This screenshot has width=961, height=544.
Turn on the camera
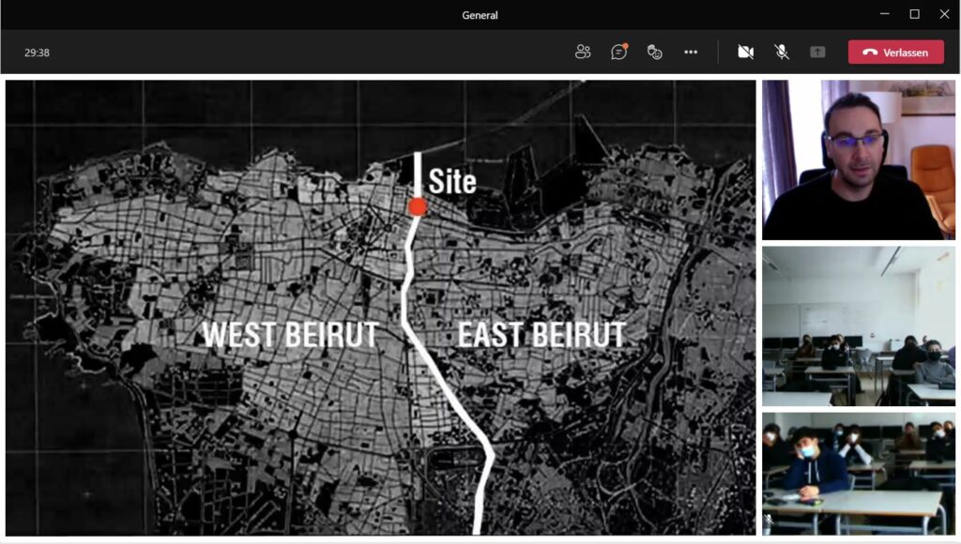745,52
